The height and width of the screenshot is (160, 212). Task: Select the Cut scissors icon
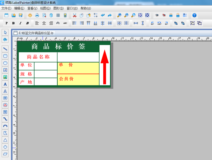[74, 15]
